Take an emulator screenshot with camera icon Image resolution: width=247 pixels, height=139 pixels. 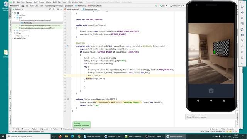(242, 35)
